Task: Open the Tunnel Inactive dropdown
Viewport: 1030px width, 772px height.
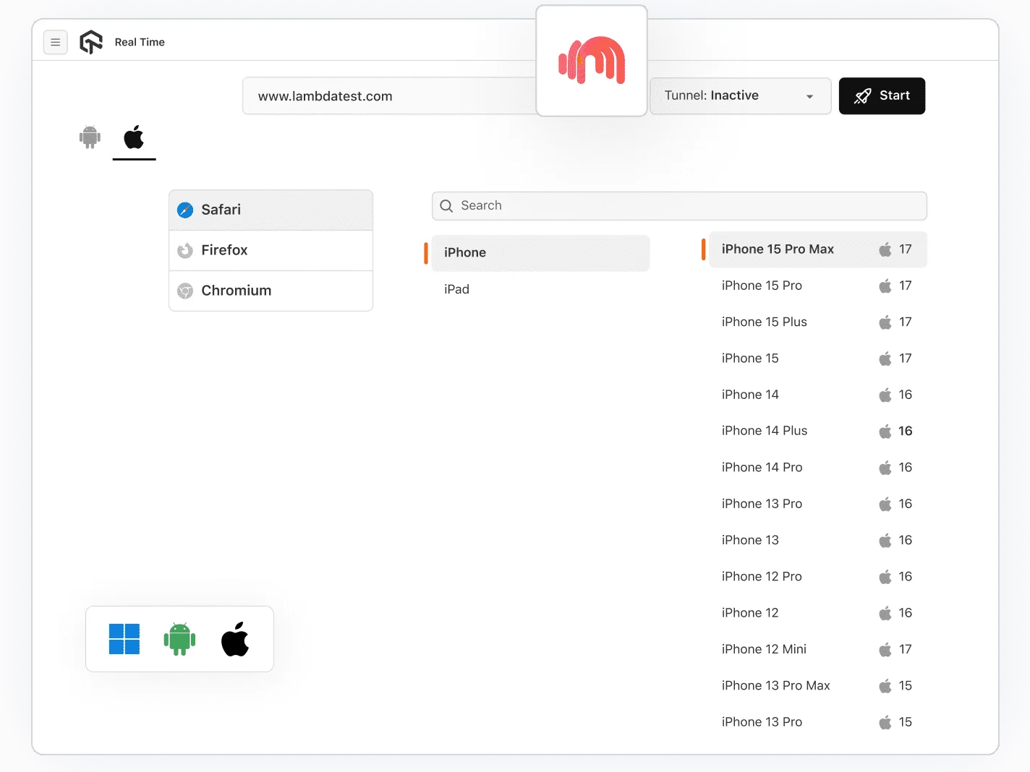Action: (740, 95)
